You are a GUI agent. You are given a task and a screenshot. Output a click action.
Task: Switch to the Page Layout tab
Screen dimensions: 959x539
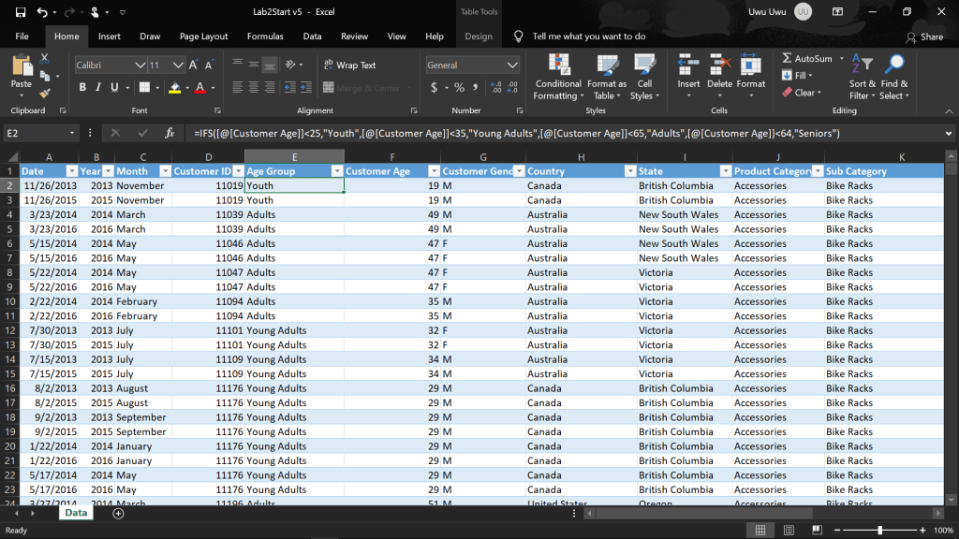[203, 36]
